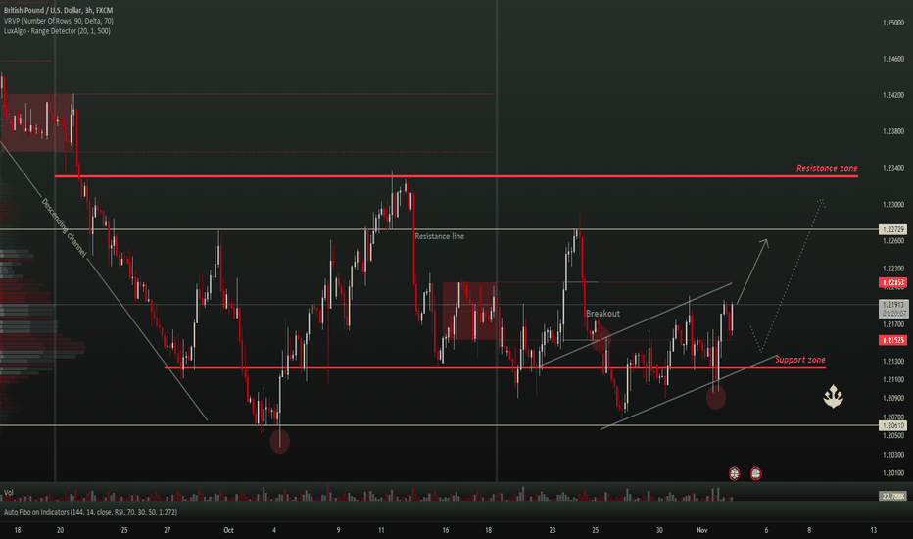
Task: Click the 1.20300 price scale value
Action: coord(893,455)
